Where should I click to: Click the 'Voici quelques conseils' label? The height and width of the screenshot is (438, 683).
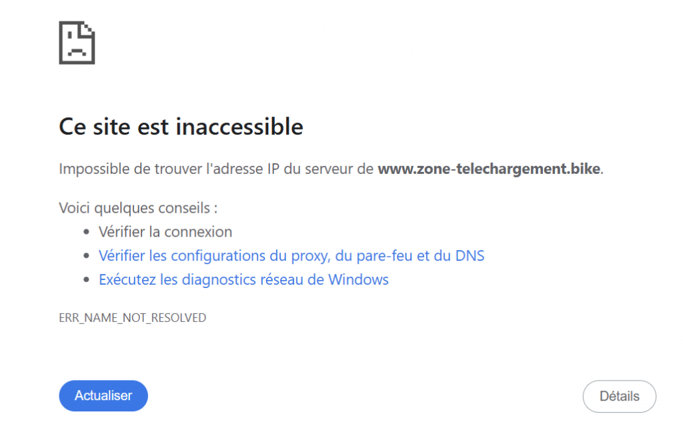click(138, 208)
